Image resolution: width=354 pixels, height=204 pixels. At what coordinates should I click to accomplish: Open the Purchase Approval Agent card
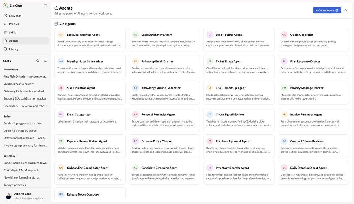(239, 146)
